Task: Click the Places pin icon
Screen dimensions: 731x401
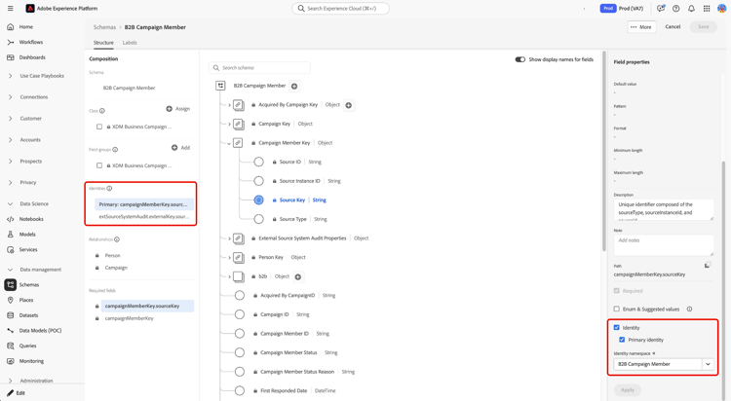Action: click(x=11, y=300)
